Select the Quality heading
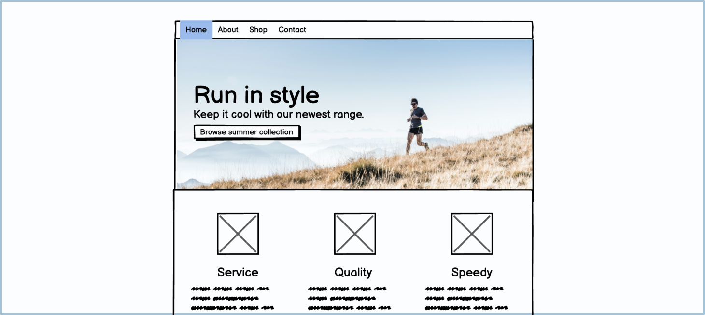 pos(353,272)
